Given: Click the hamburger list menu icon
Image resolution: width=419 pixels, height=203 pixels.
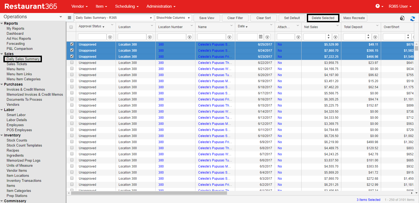Looking at the screenshot, I should [69, 18].
